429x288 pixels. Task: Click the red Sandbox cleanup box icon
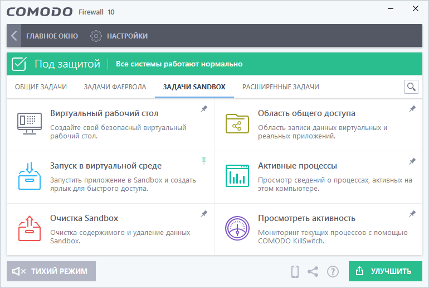30,228
